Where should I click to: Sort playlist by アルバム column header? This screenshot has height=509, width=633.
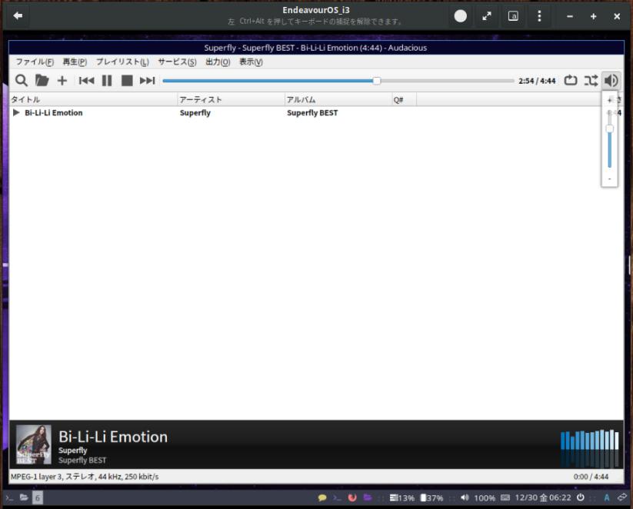(338, 99)
